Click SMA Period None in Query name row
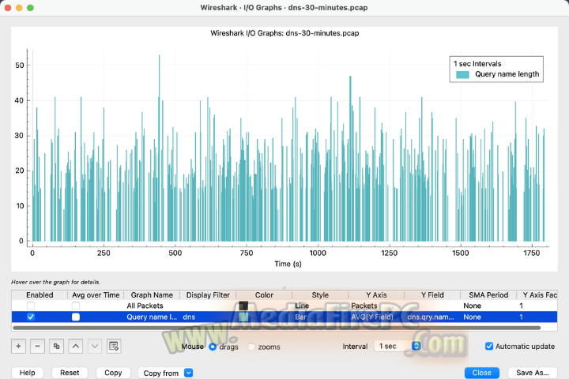 (x=472, y=317)
